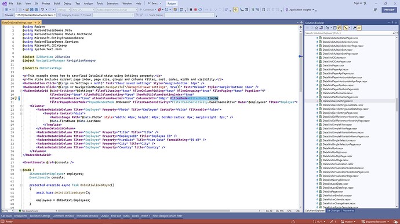The height and width of the screenshot is (224, 400).
Task: Click the pending changes filter icon
Action: pyautogui.click(x=328, y=28)
